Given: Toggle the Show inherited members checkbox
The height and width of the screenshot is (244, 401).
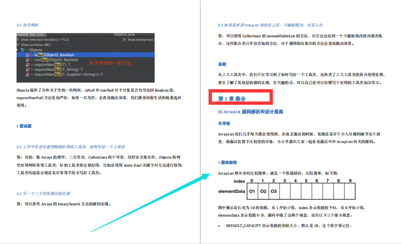Looking at the screenshot, I should [x=18, y=40].
